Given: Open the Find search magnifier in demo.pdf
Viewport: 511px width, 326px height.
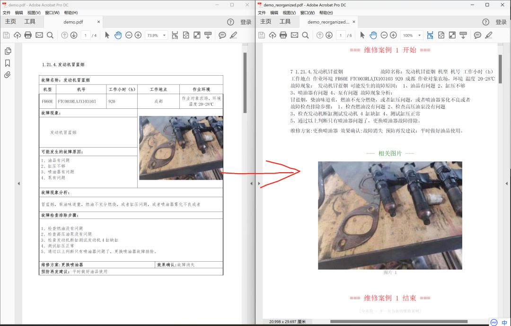Looking at the screenshot, I should [50, 35].
